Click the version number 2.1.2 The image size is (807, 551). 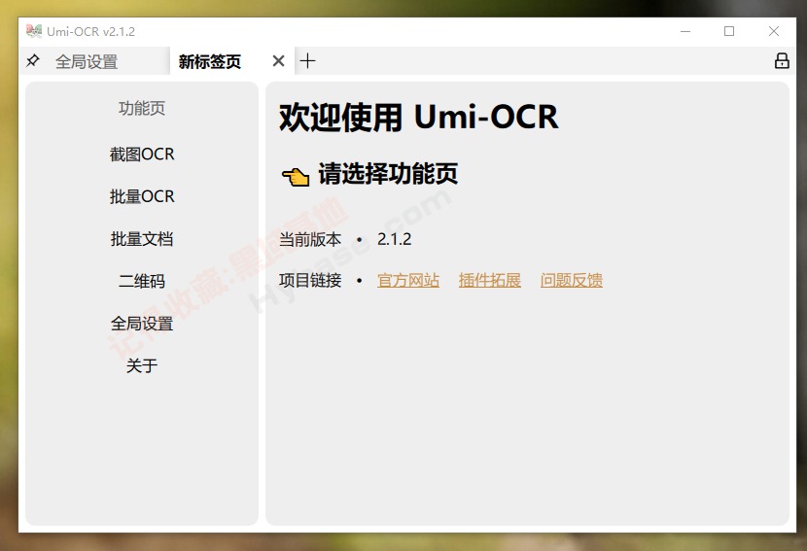point(394,239)
